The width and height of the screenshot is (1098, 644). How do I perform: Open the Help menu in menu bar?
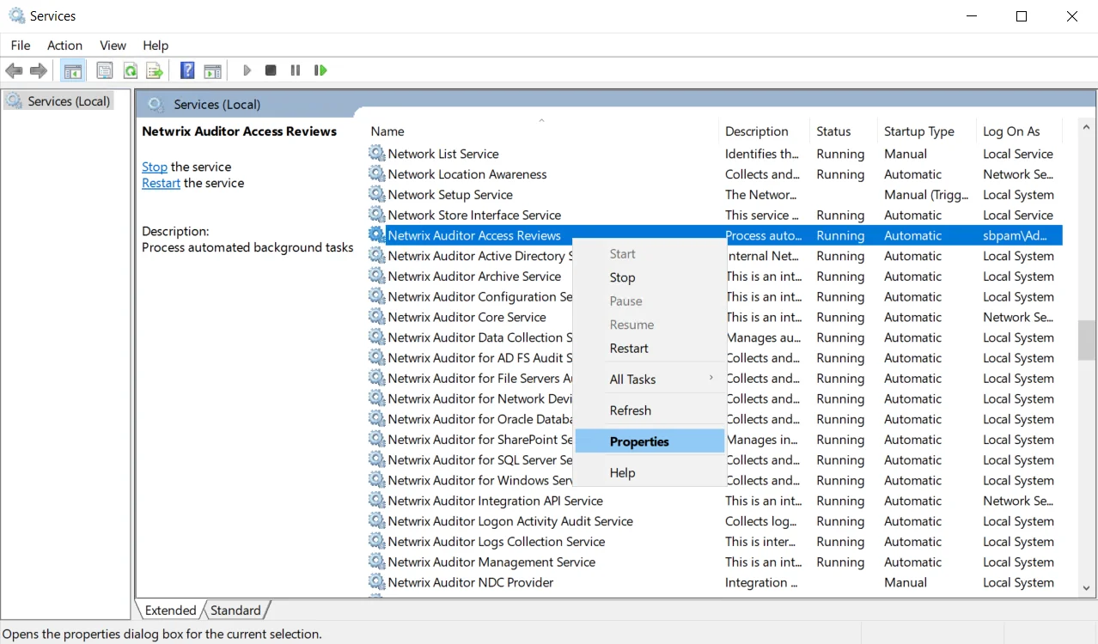(156, 46)
